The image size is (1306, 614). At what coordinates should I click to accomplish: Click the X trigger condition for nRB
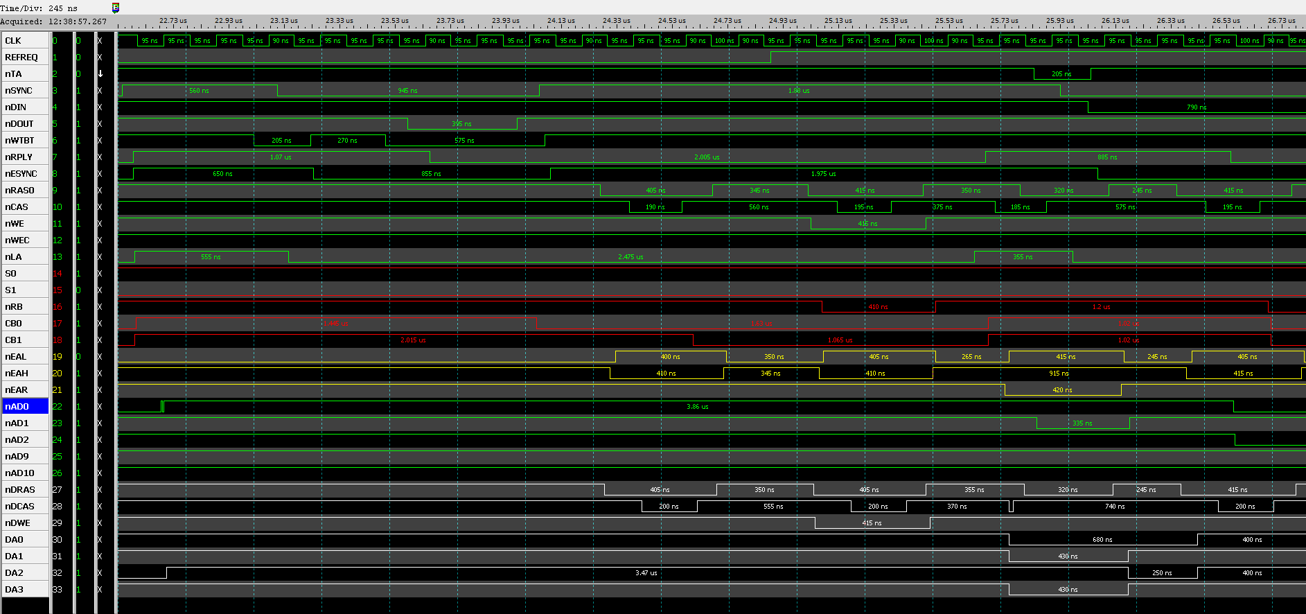click(x=100, y=307)
